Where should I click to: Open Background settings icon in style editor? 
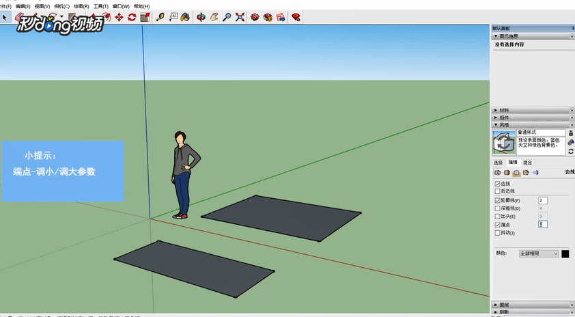tap(517, 172)
